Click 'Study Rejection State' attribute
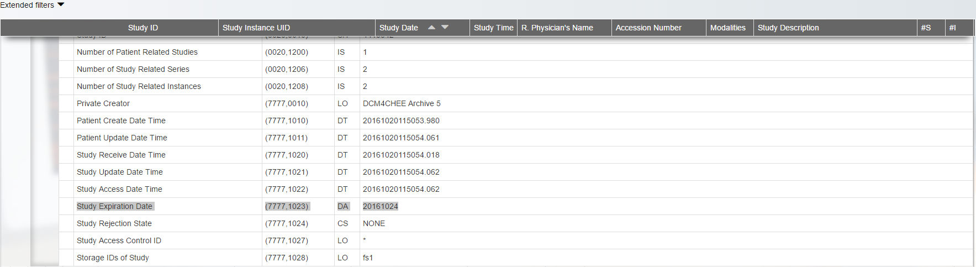The width and height of the screenshot is (976, 267). 114,223
